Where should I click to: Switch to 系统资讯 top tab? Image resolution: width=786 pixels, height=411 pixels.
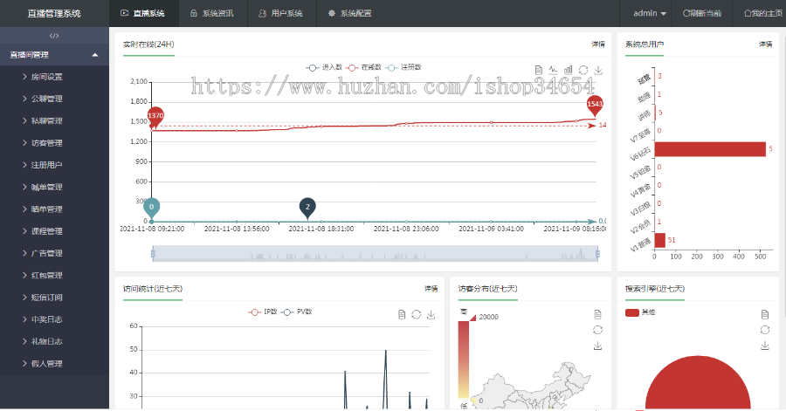pyautogui.click(x=213, y=13)
